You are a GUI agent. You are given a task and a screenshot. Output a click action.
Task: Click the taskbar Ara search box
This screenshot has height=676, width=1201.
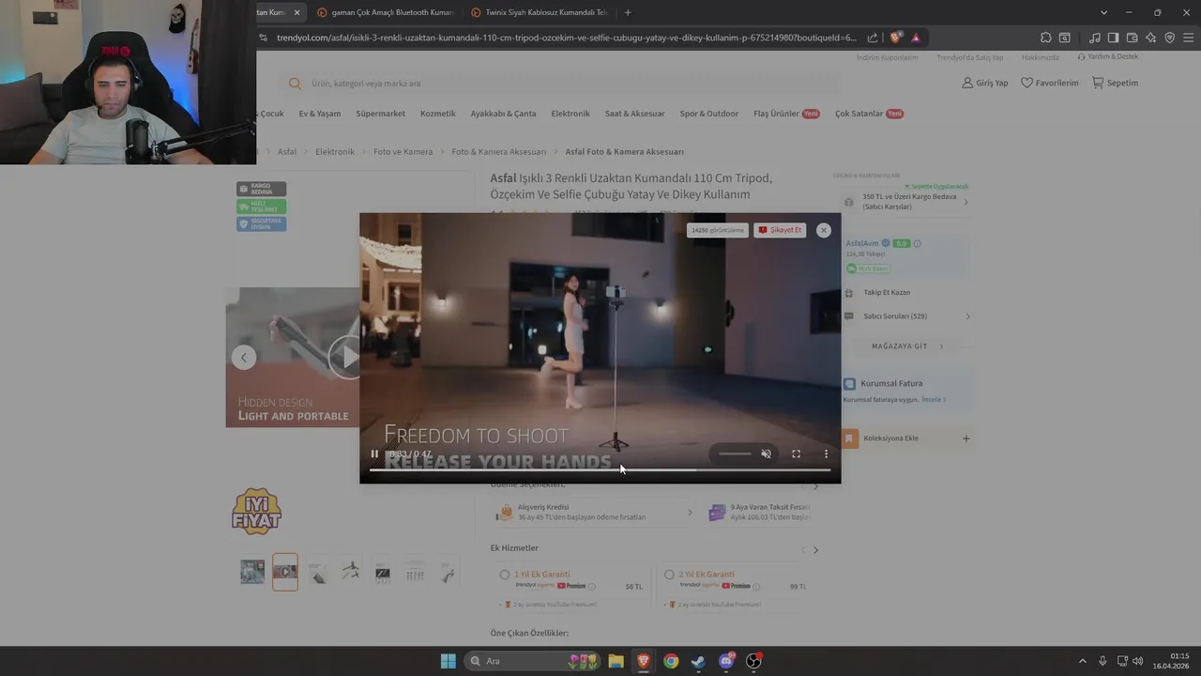point(533,661)
